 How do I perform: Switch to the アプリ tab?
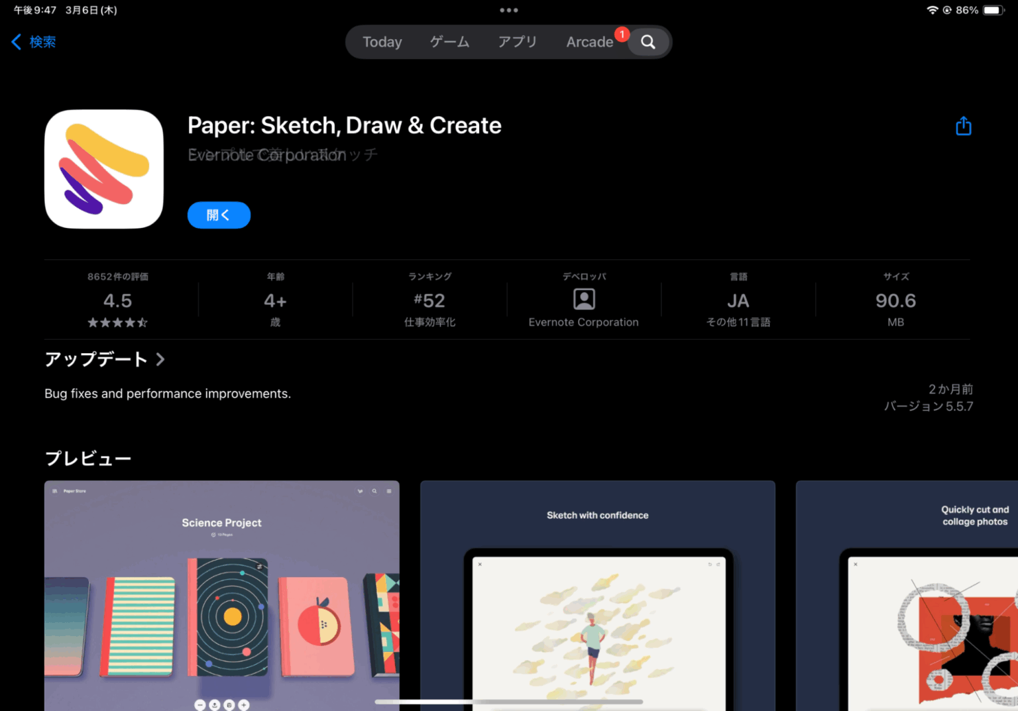[x=518, y=42]
